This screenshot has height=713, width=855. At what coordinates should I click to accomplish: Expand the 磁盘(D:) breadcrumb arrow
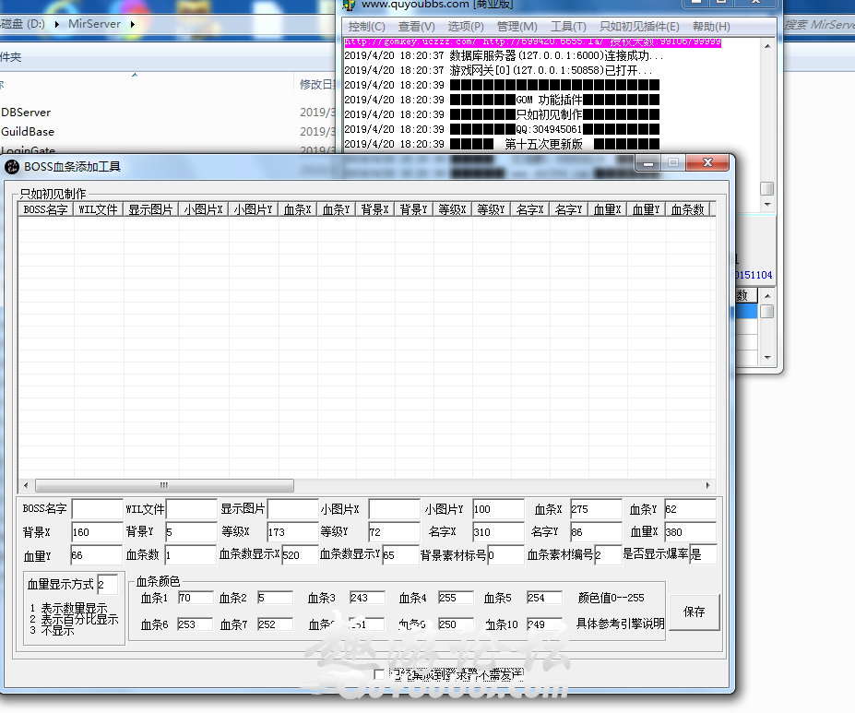(x=58, y=25)
